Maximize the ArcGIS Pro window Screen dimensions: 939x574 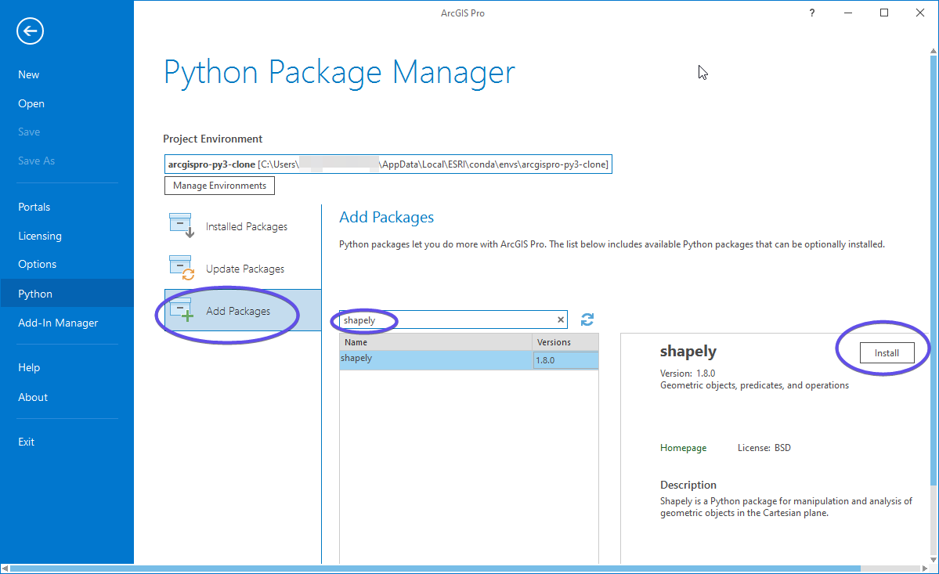pos(884,13)
